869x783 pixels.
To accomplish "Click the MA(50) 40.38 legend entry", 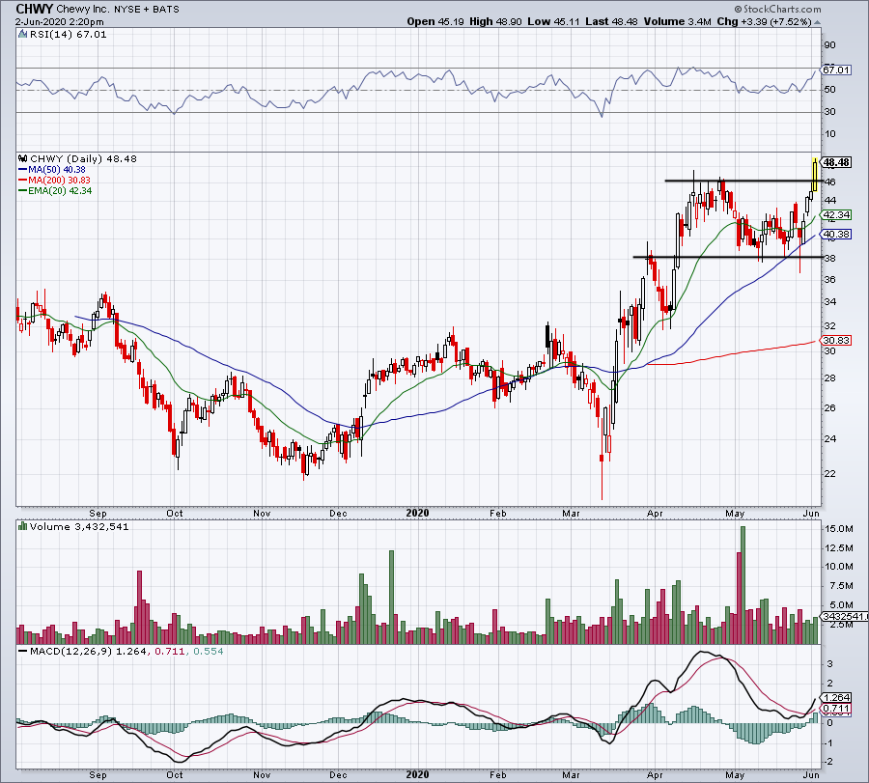I will pos(52,170).
